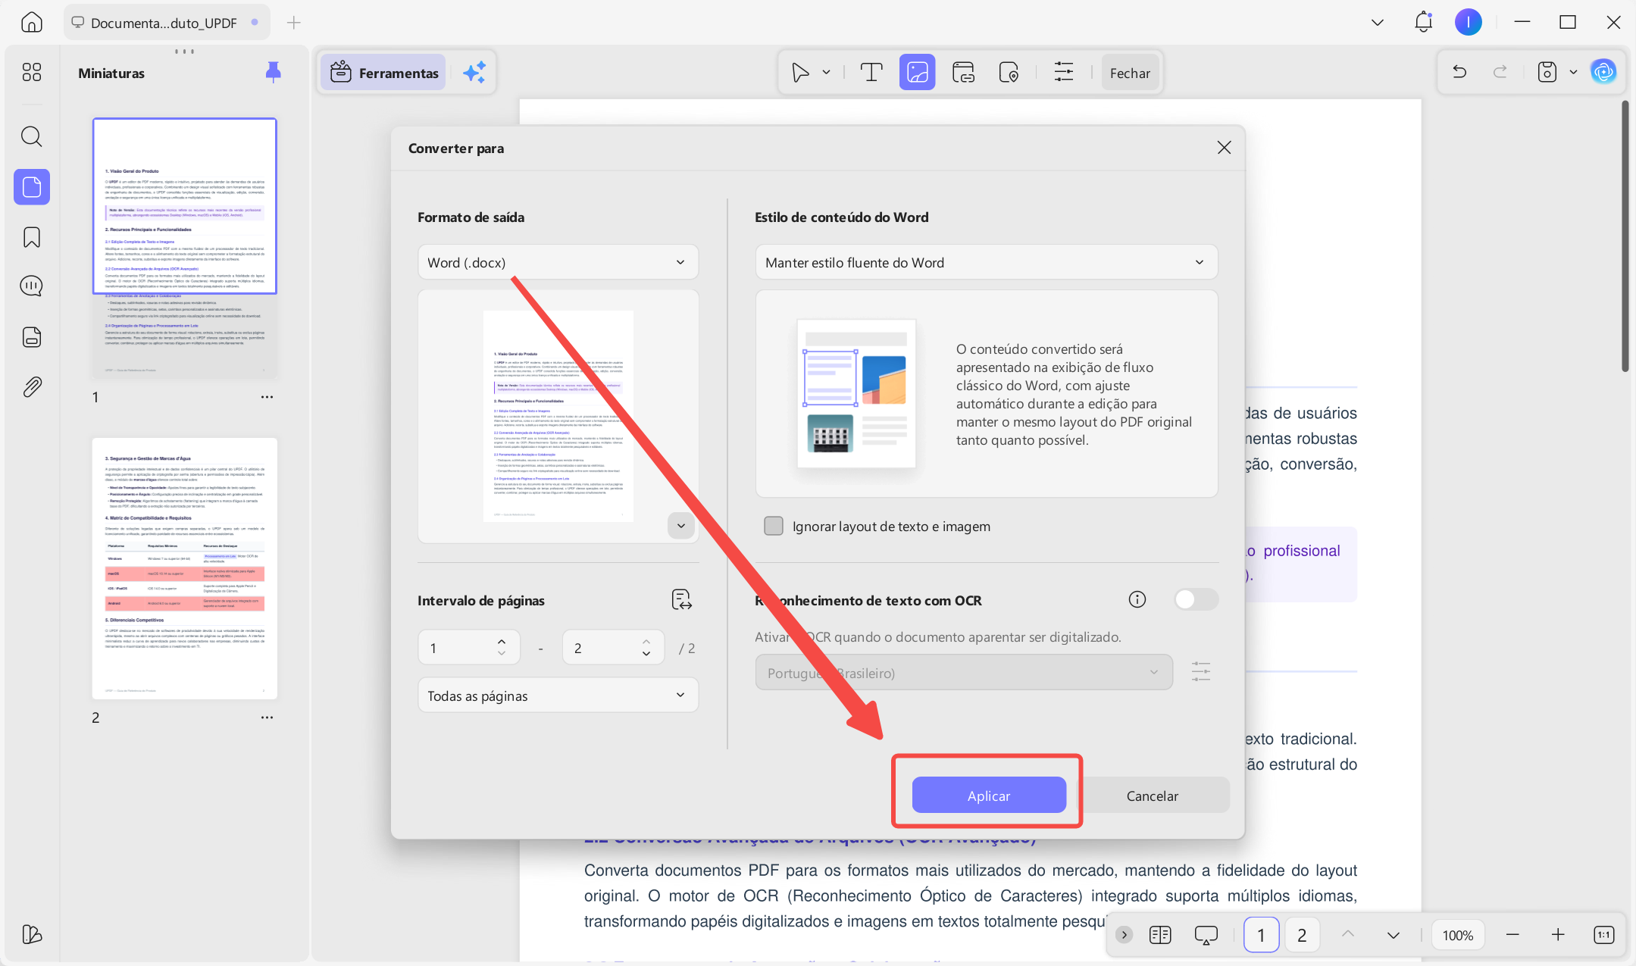The image size is (1636, 966).
Task: Open the 100% zoom level field
Action: pyautogui.click(x=1457, y=935)
